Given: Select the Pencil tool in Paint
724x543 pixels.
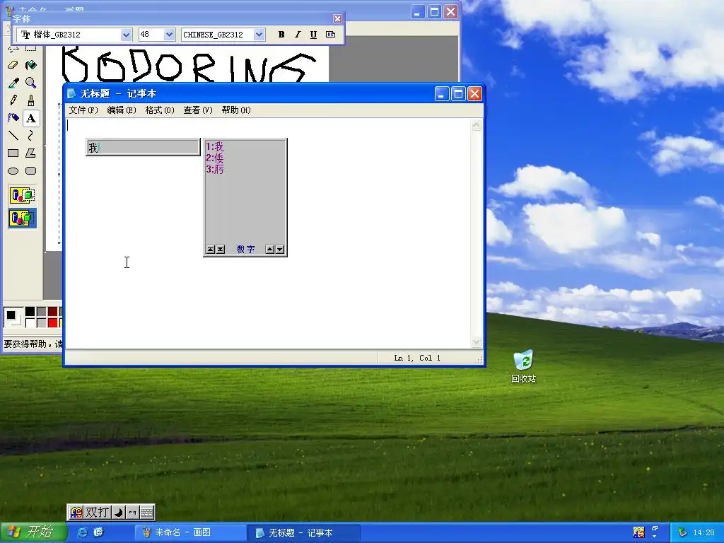Looking at the screenshot, I should pyautogui.click(x=13, y=100).
